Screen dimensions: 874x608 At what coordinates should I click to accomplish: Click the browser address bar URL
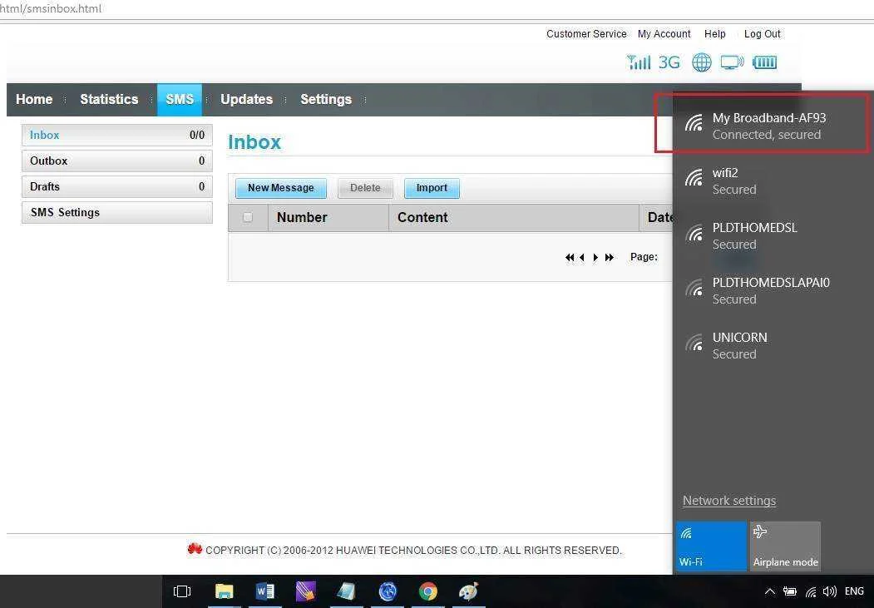(x=51, y=9)
